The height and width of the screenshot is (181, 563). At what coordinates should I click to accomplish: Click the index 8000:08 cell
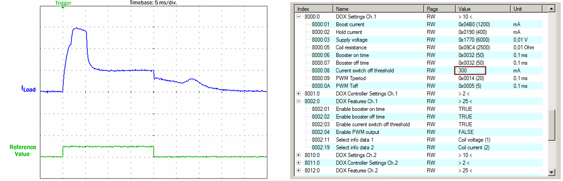(320, 71)
